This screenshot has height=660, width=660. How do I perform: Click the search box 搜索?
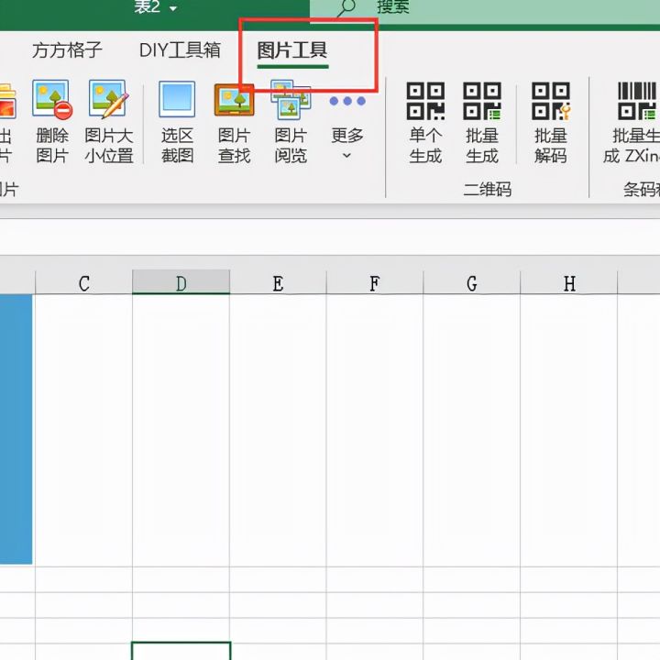pos(485,10)
